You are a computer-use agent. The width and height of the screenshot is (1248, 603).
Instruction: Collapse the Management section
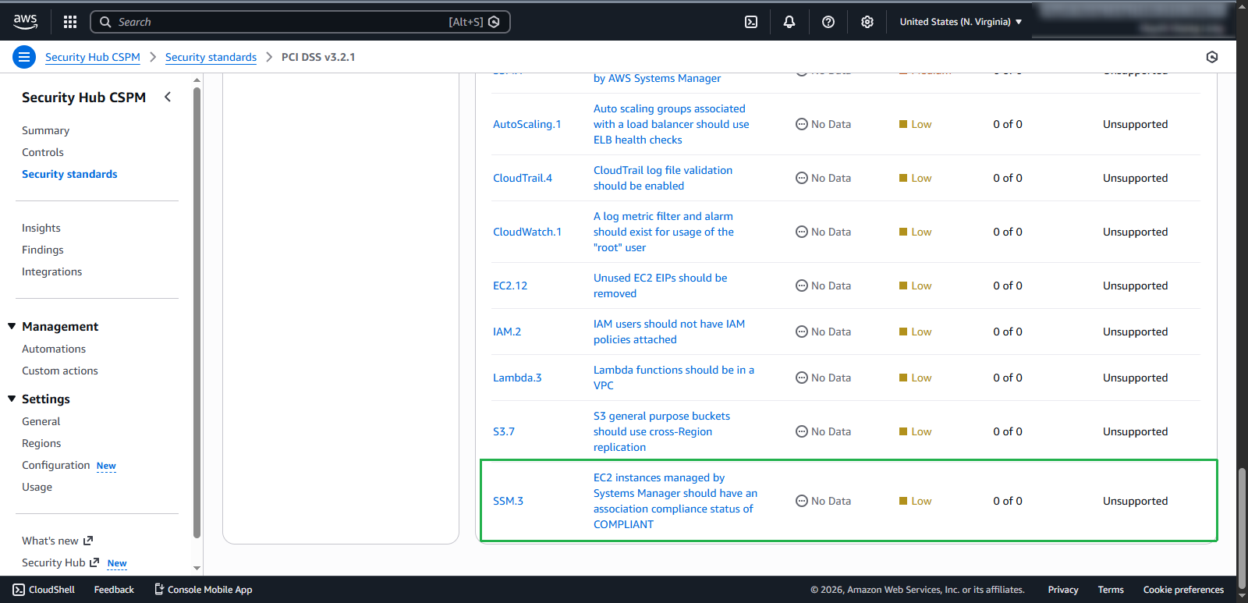point(12,326)
